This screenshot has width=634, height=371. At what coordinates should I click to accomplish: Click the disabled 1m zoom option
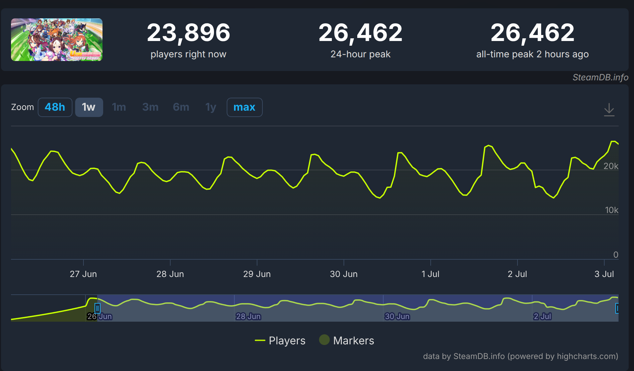[x=119, y=107]
